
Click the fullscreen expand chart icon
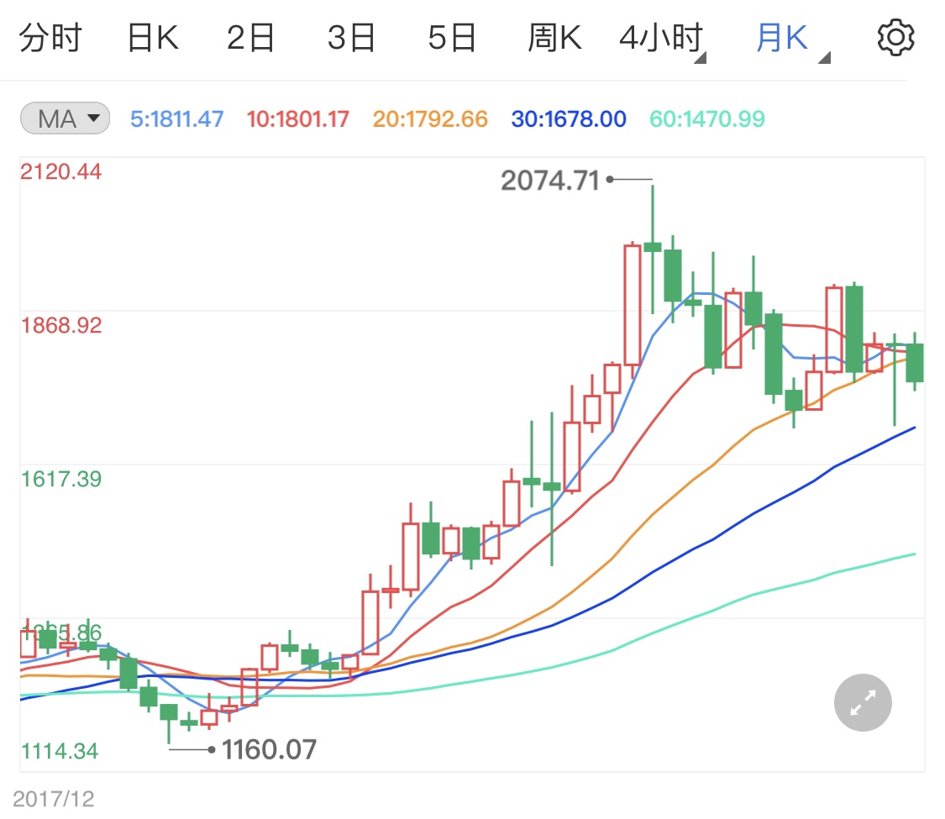click(862, 702)
